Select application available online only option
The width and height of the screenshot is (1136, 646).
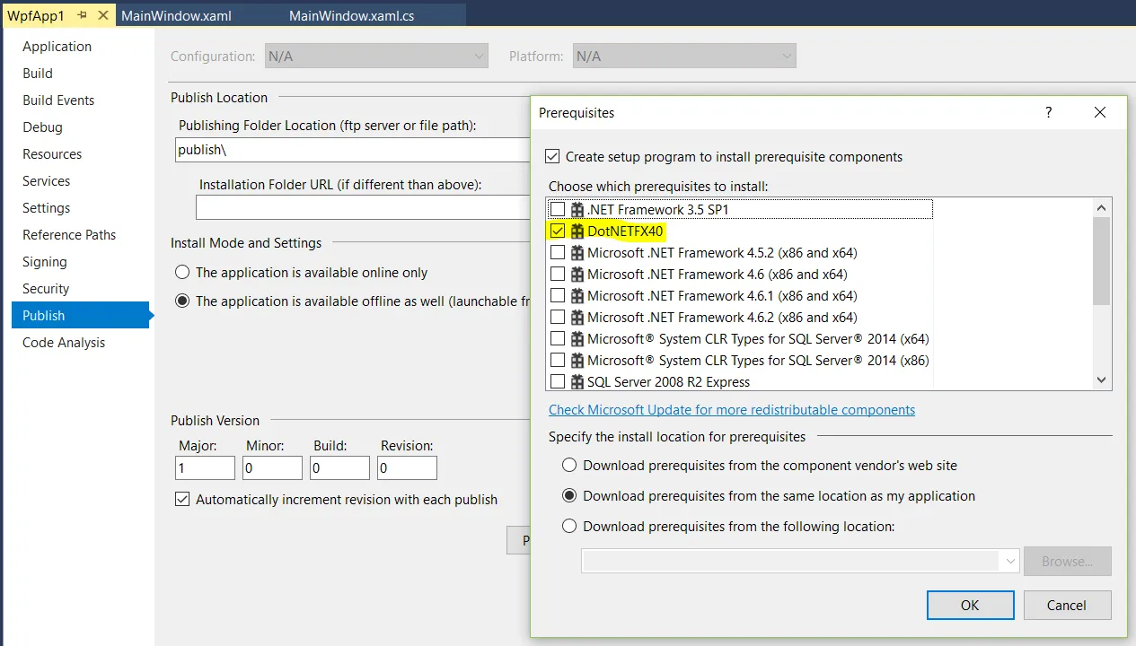pyautogui.click(x=182, y=273)
